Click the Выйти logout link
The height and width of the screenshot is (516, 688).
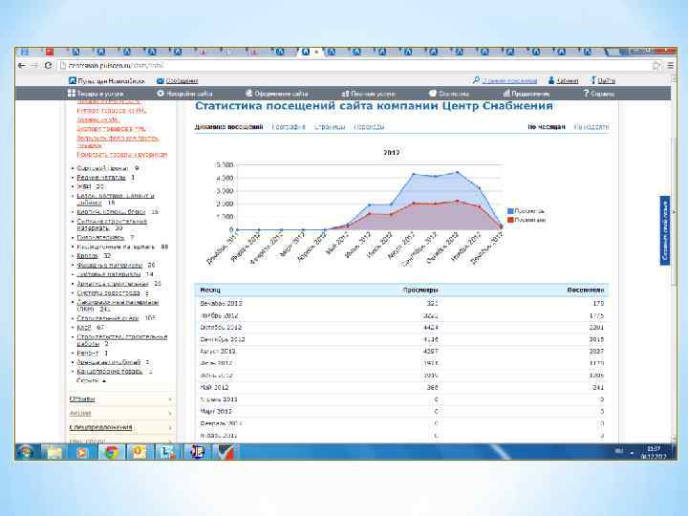click(x=603, y=80)
